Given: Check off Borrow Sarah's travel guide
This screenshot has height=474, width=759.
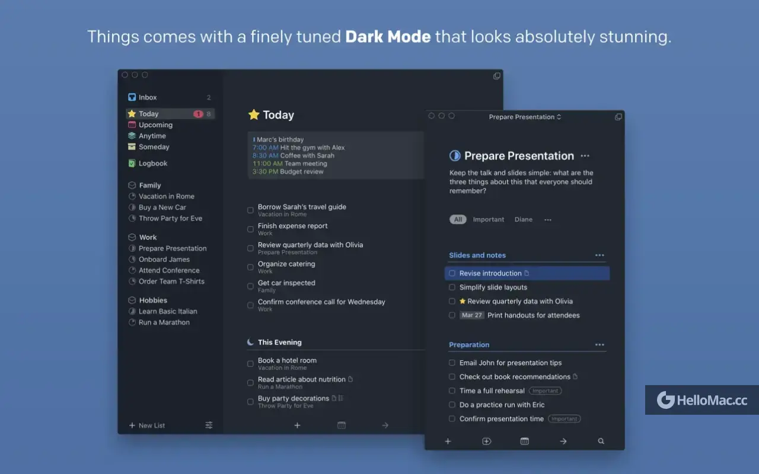Looking at the screenshot, I should (x=250, y=210).
